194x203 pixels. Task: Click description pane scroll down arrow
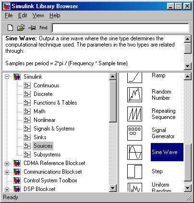188,66
